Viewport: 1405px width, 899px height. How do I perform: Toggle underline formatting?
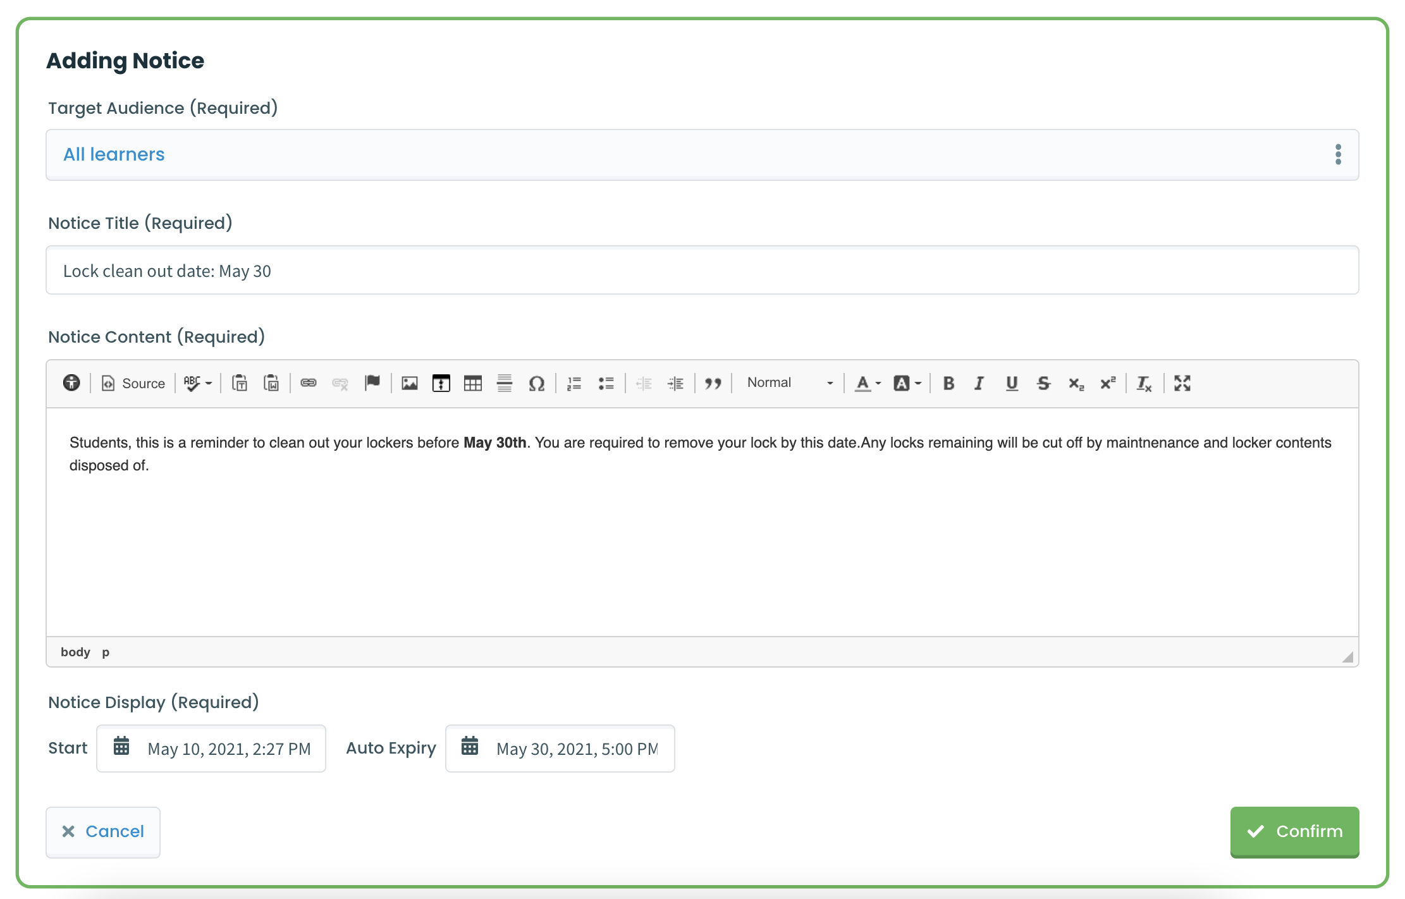click(x=1012, y=383)
